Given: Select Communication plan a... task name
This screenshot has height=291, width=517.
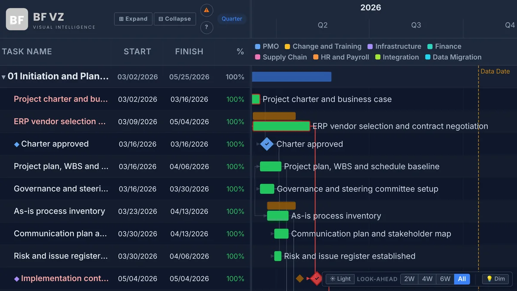Looking at the screenshot, I should tap(60, 234).
